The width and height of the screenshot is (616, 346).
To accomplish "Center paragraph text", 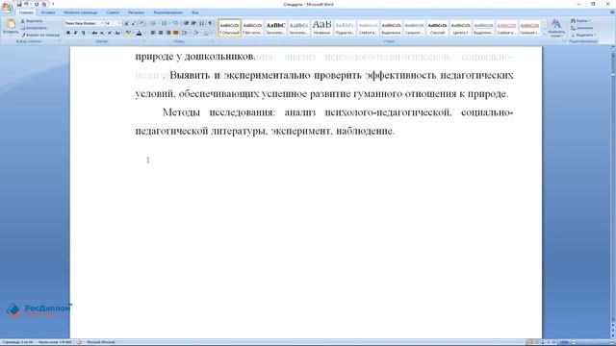I will click(x=161, y=33).
